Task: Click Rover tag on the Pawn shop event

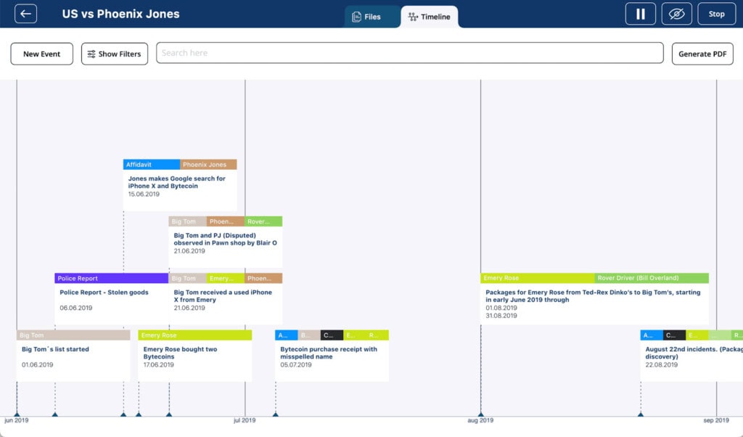Action: 263,221
